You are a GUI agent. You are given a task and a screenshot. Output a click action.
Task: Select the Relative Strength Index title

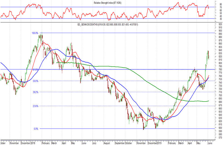[x=108, y=3]
